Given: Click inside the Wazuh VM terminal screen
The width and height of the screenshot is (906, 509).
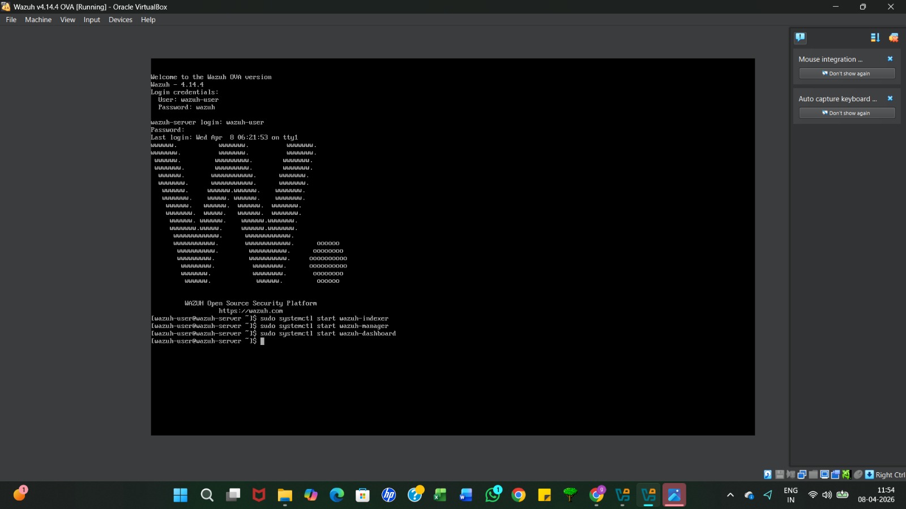Looking at the screenshot, I should tap(452, 247).
